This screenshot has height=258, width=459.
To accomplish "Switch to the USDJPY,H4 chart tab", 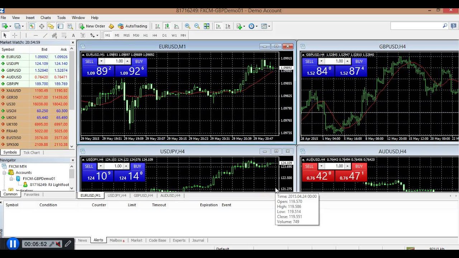I will (117, 196).
